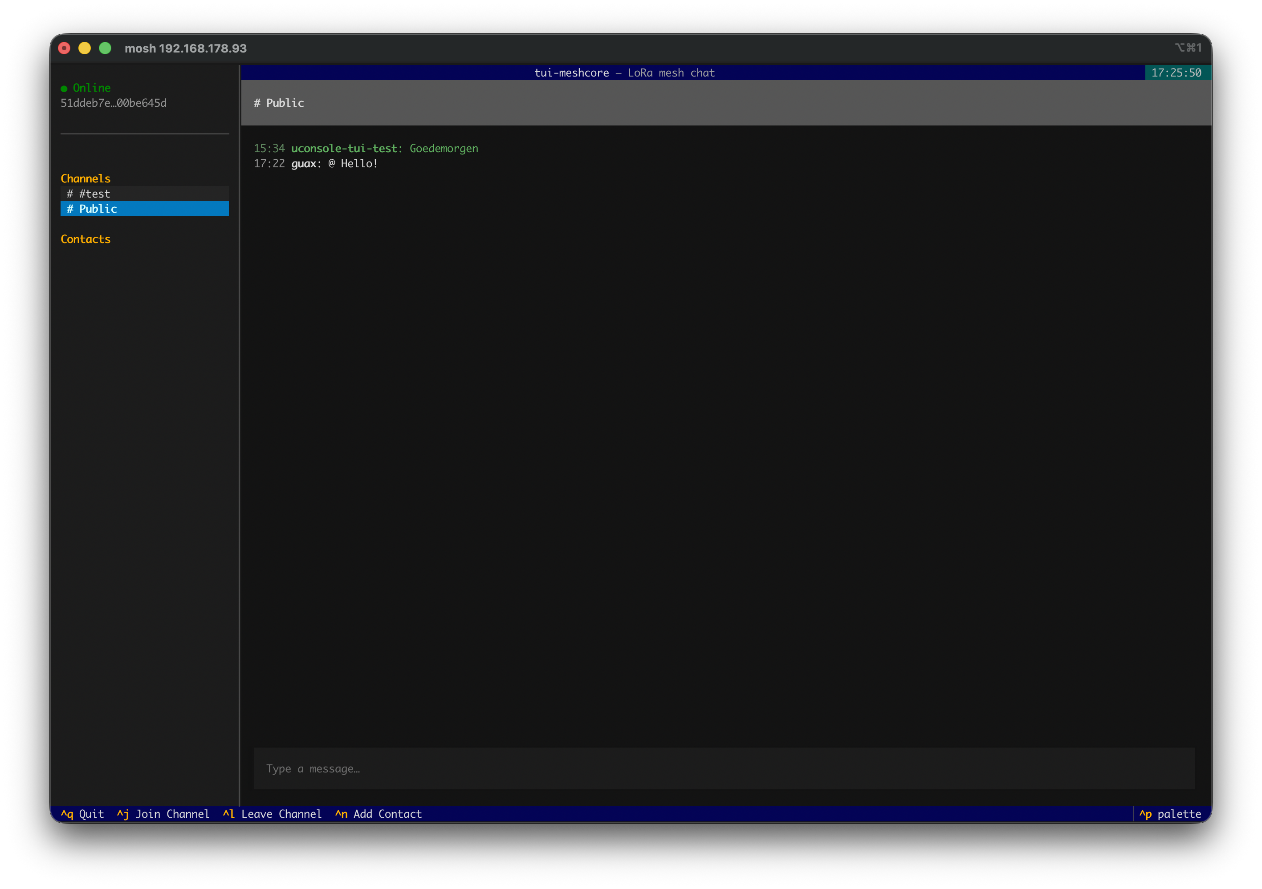Image resolution: width=1262 pixels, height=889 pixels.
Task: Click the ^n Add Contact shortcut
Action: pyautogui.click(x=378, y=814)
